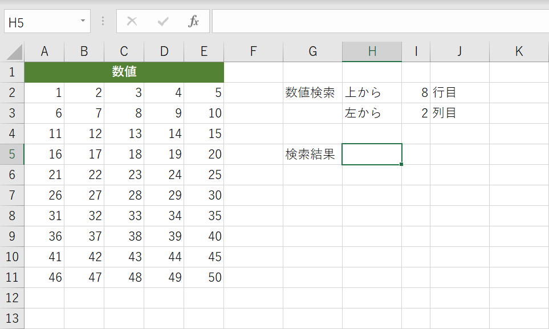Select row header 8
The width and height of the screenshot is (549, 329).
[12, 216]
